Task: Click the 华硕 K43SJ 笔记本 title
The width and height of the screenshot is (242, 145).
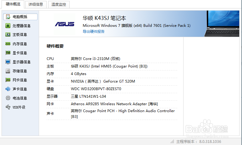Action: [104, 18]
